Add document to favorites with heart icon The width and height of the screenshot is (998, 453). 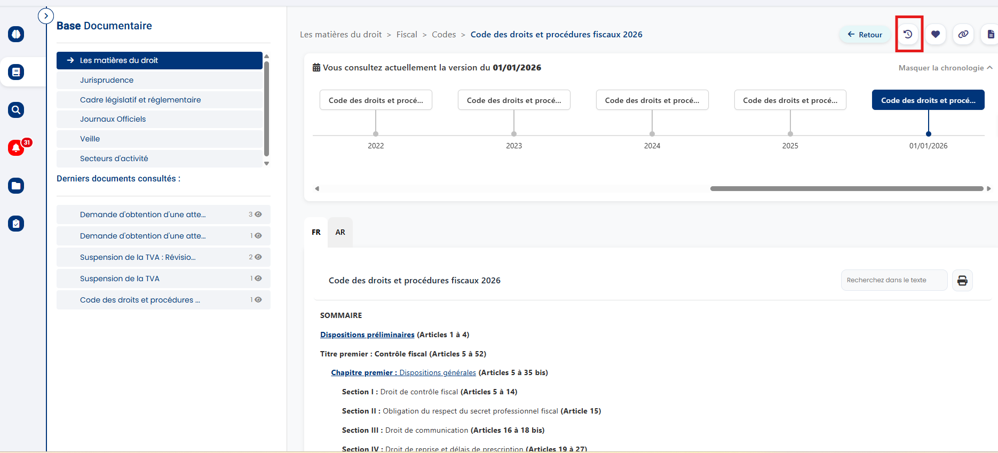click(936, 35)
